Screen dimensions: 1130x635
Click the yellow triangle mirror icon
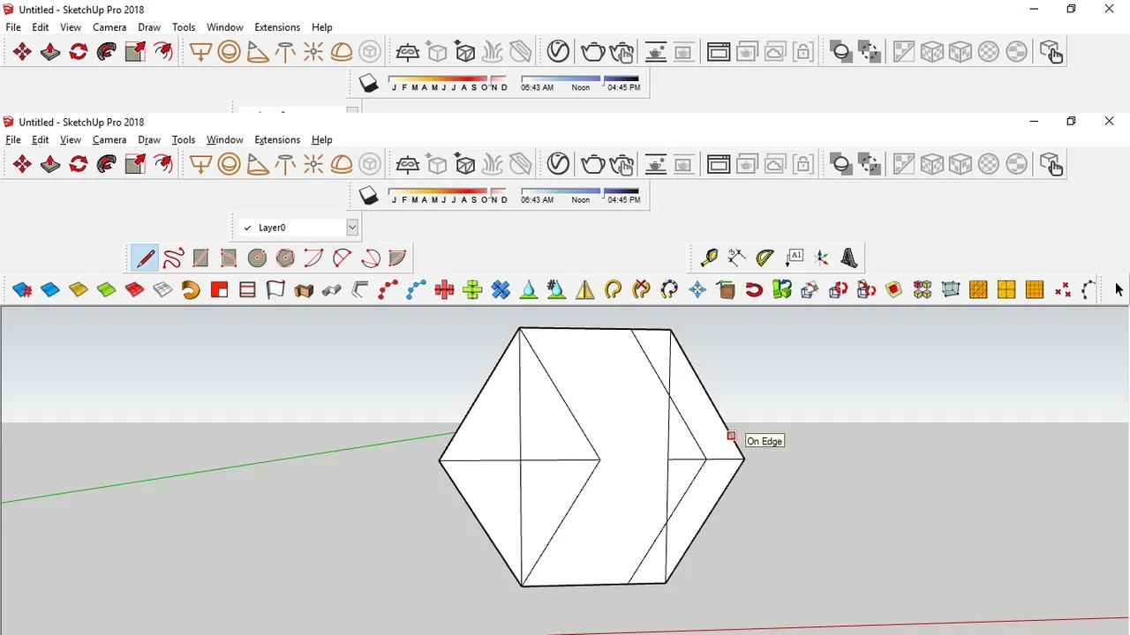(x=585, y=289)
